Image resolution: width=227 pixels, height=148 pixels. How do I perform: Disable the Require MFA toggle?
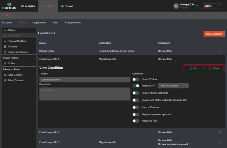tap(136, 86)
